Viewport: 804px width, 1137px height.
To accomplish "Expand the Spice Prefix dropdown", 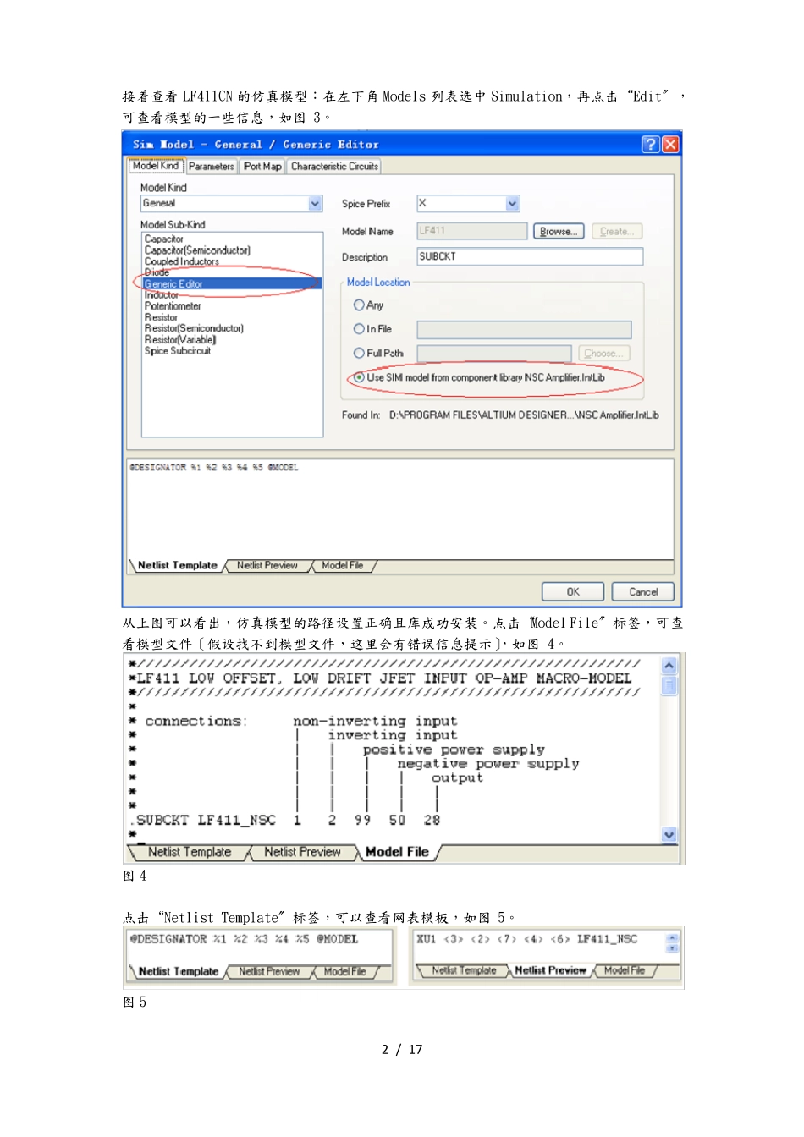I will pos(512,204).
